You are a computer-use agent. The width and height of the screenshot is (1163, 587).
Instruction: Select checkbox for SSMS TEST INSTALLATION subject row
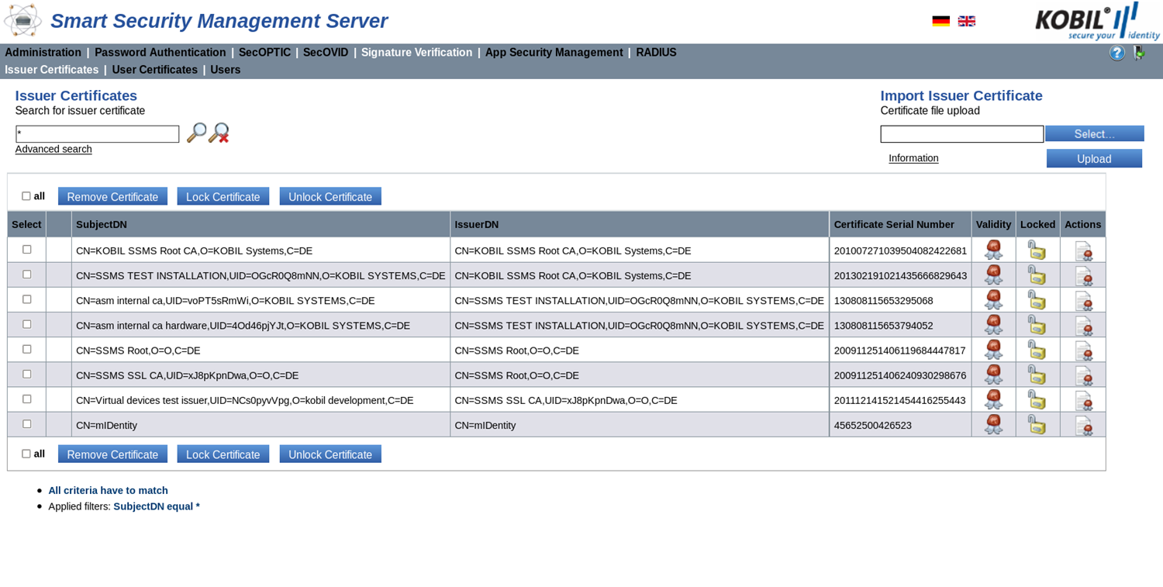pos(27,274)
